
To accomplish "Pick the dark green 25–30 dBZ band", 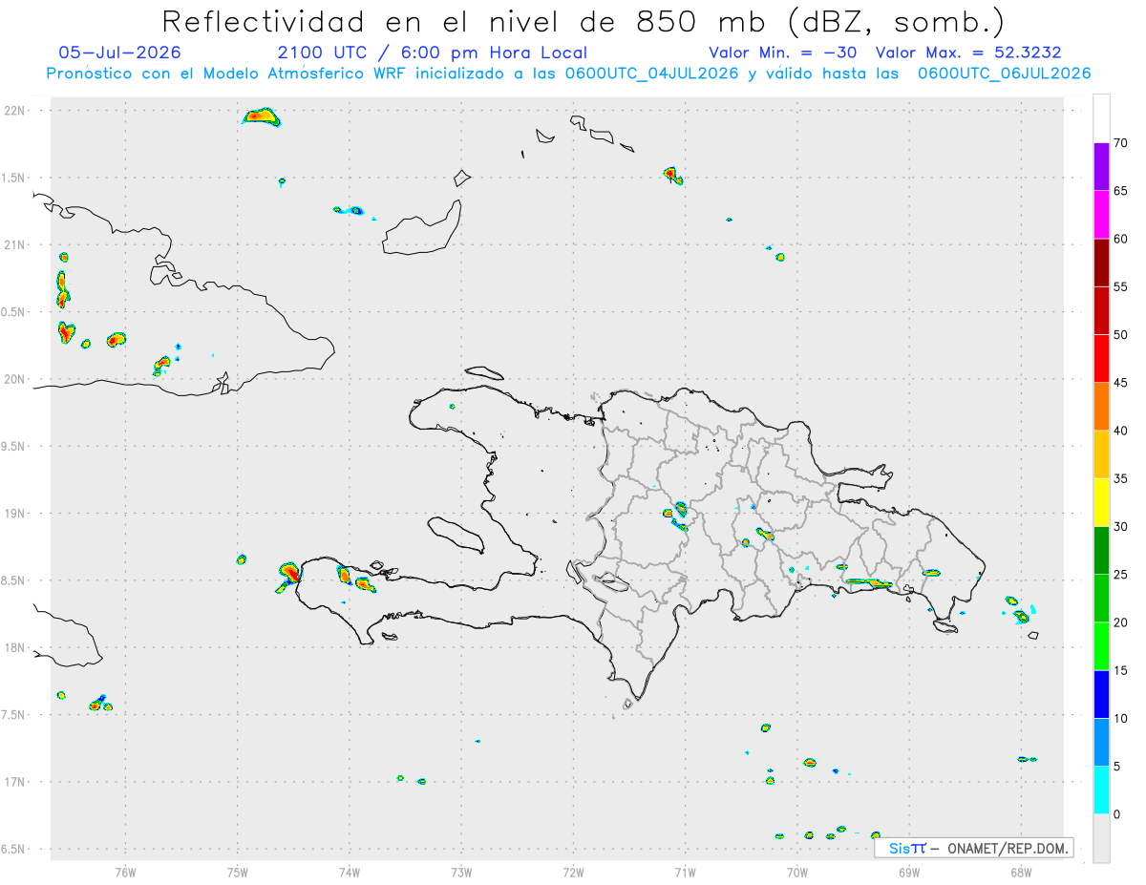I will tap(1101, 551).
